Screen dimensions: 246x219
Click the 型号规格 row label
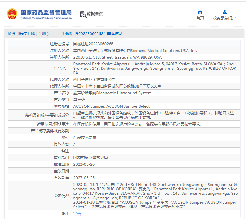61,106
